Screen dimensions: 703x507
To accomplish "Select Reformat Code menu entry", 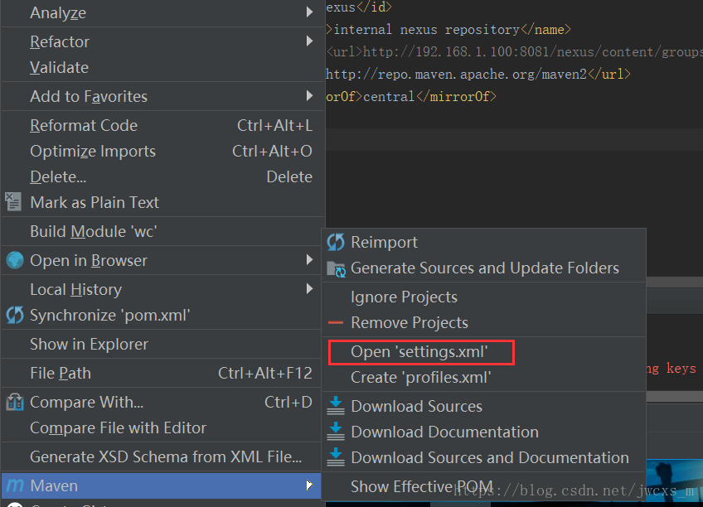I will [x=84, y=126].
